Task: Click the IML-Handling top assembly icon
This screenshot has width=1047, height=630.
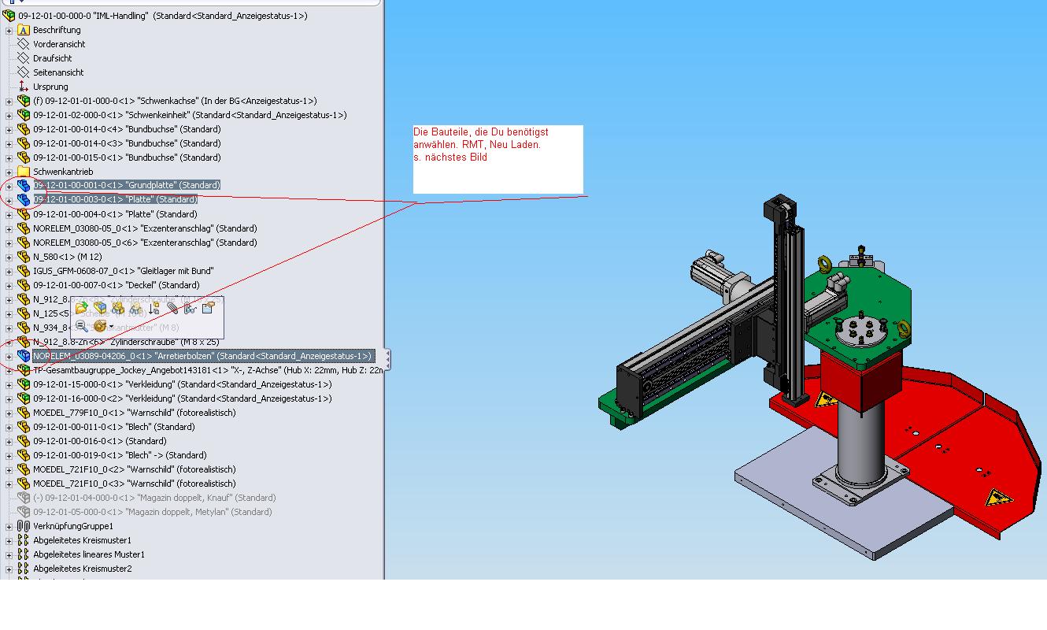Action: [x=9, y=16]
